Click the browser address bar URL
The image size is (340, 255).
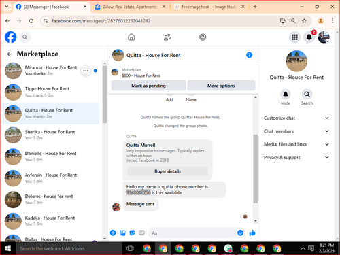coord(101,21)
